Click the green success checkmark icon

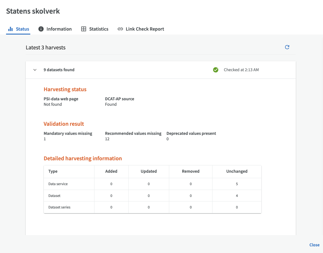216,70
